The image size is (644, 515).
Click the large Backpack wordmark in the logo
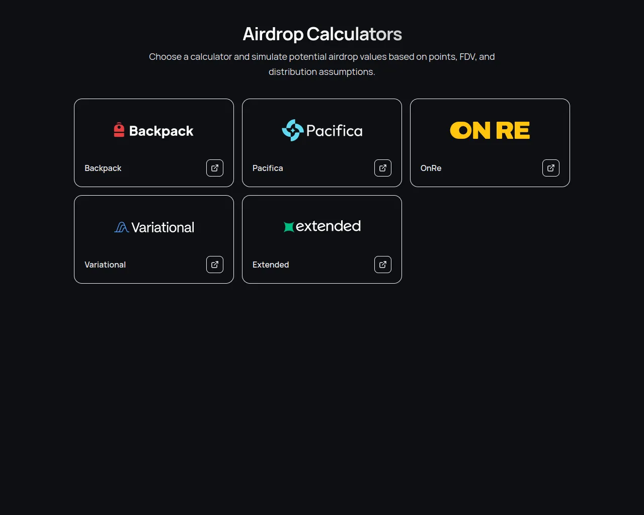coord(161,131)
